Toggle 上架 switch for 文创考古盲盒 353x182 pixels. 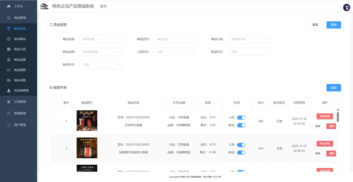[x=241, y=118]
